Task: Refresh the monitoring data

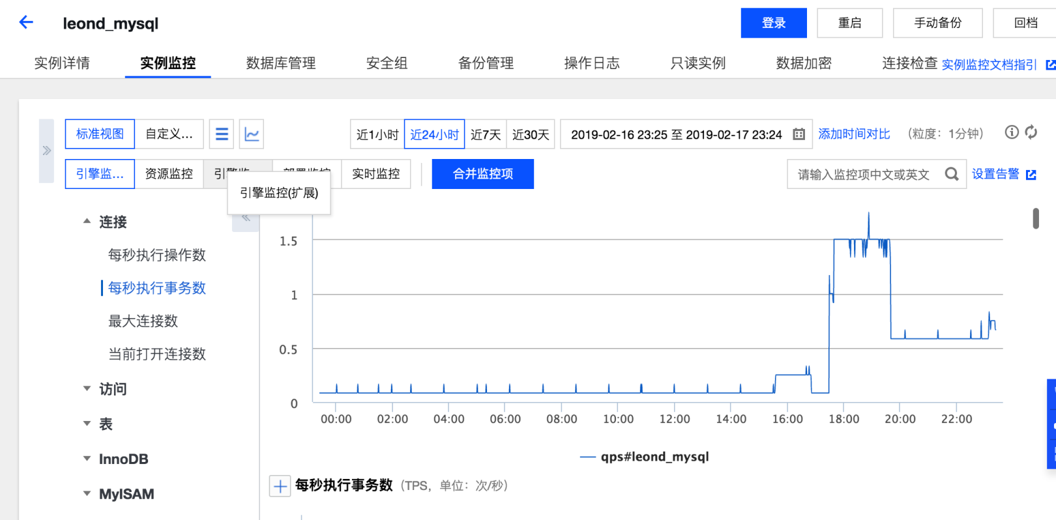Action: point(1031,132)
